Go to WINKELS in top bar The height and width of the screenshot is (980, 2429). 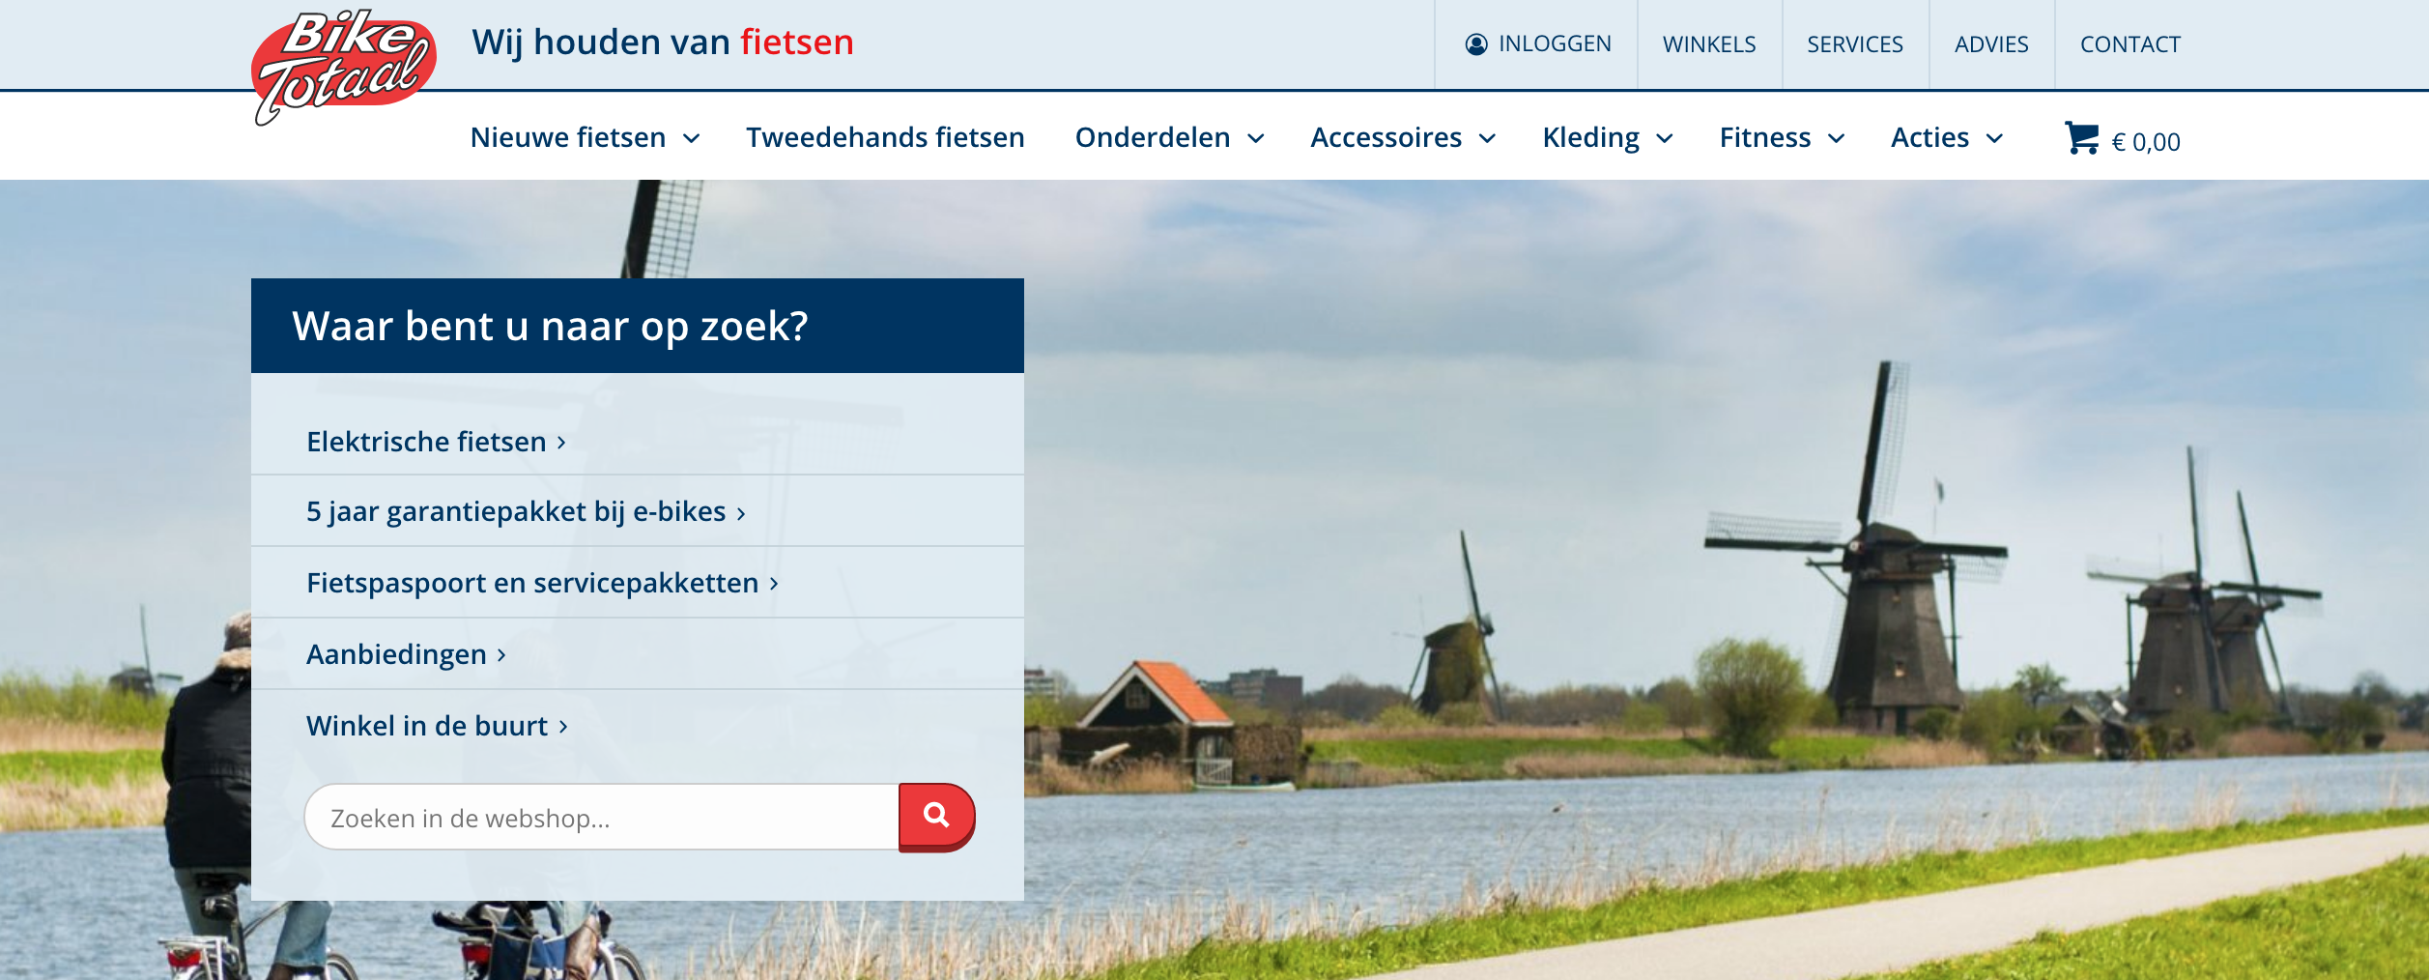click(x=1709, y=44)
